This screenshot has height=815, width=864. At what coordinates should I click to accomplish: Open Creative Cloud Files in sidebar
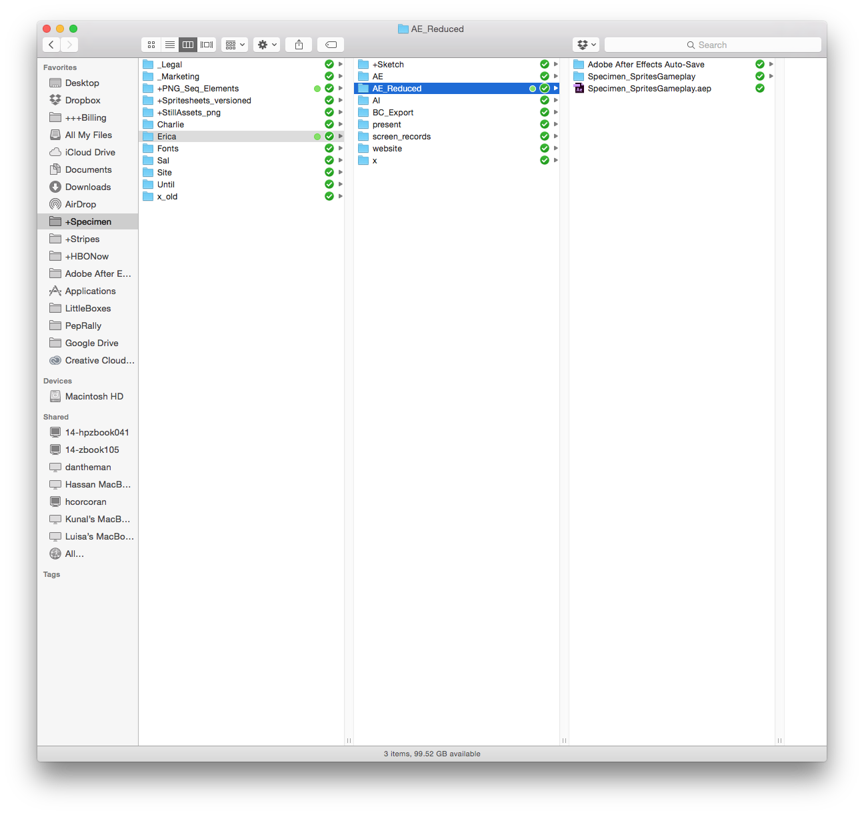[x=87, y=360]
